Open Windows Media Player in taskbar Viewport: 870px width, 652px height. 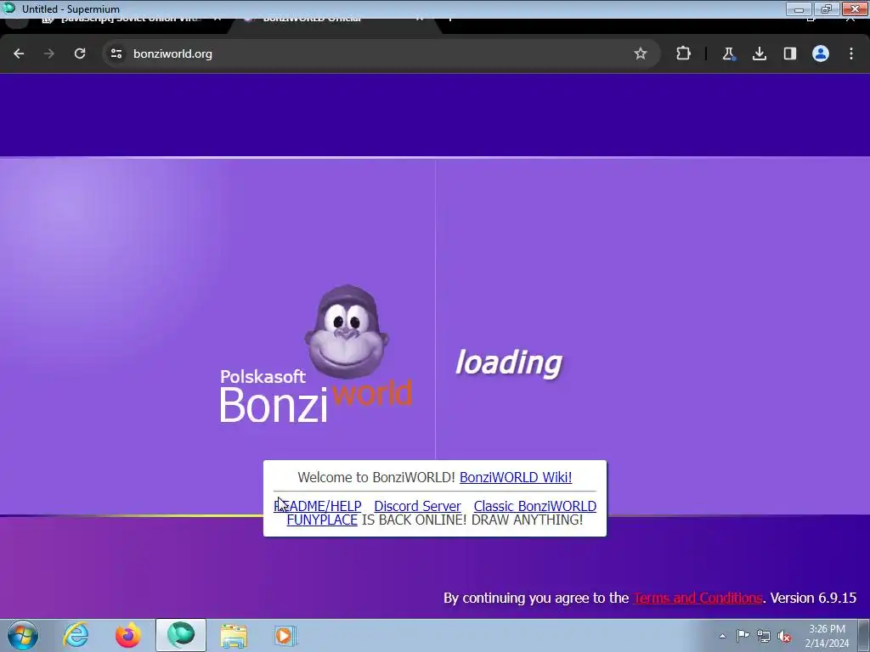pyautogui.click(x=285, y=635)
